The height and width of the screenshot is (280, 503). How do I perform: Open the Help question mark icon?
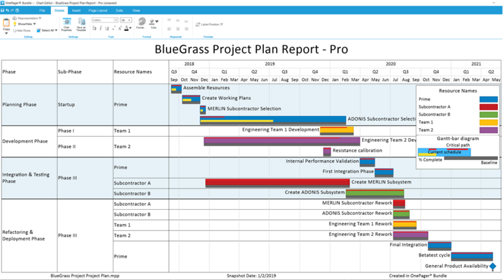tap(17, 10)
